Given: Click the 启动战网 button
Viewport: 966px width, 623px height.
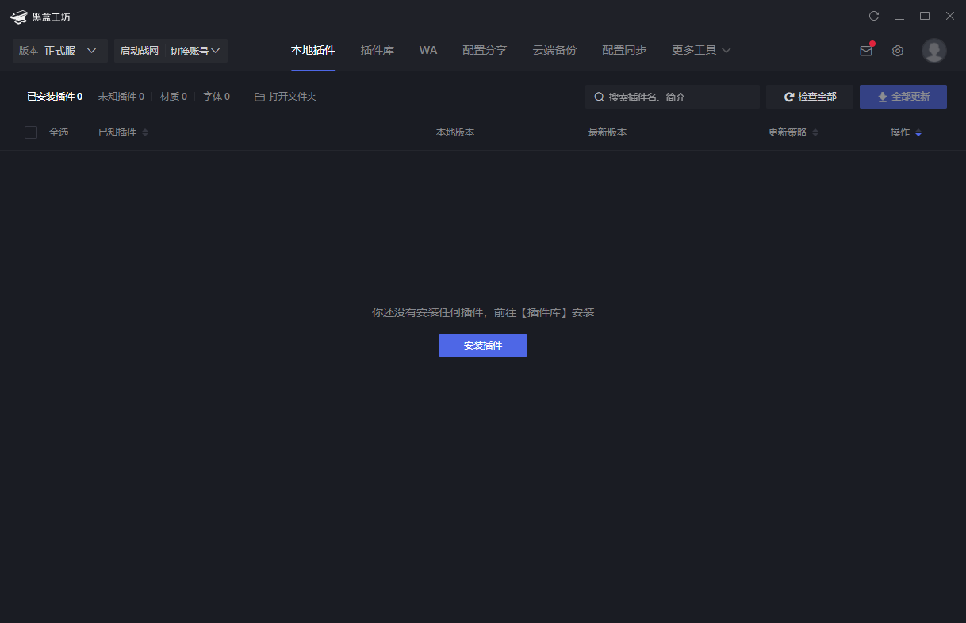Looking at the screenshot, I should coord(139,50).
